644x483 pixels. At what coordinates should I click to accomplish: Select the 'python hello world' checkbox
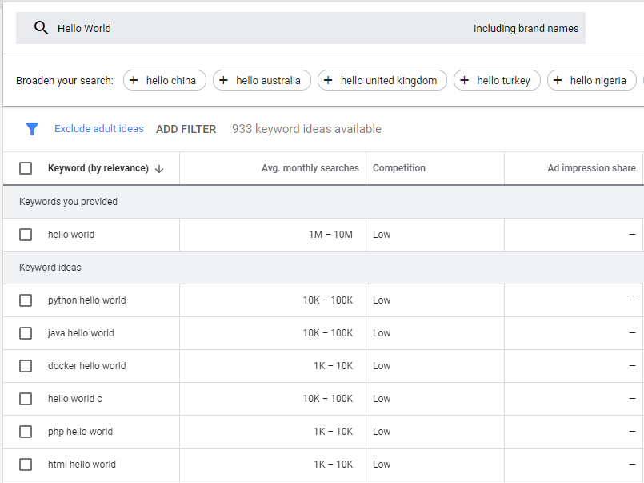(26, 300)
